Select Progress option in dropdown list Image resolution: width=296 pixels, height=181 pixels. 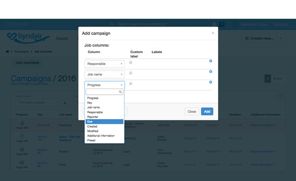point(105,98)
